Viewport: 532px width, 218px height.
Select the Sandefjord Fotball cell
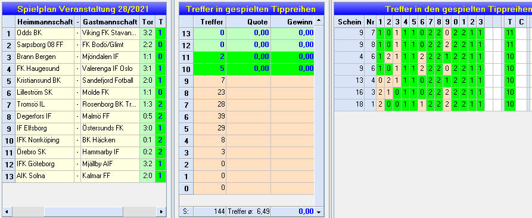(110, 80)
